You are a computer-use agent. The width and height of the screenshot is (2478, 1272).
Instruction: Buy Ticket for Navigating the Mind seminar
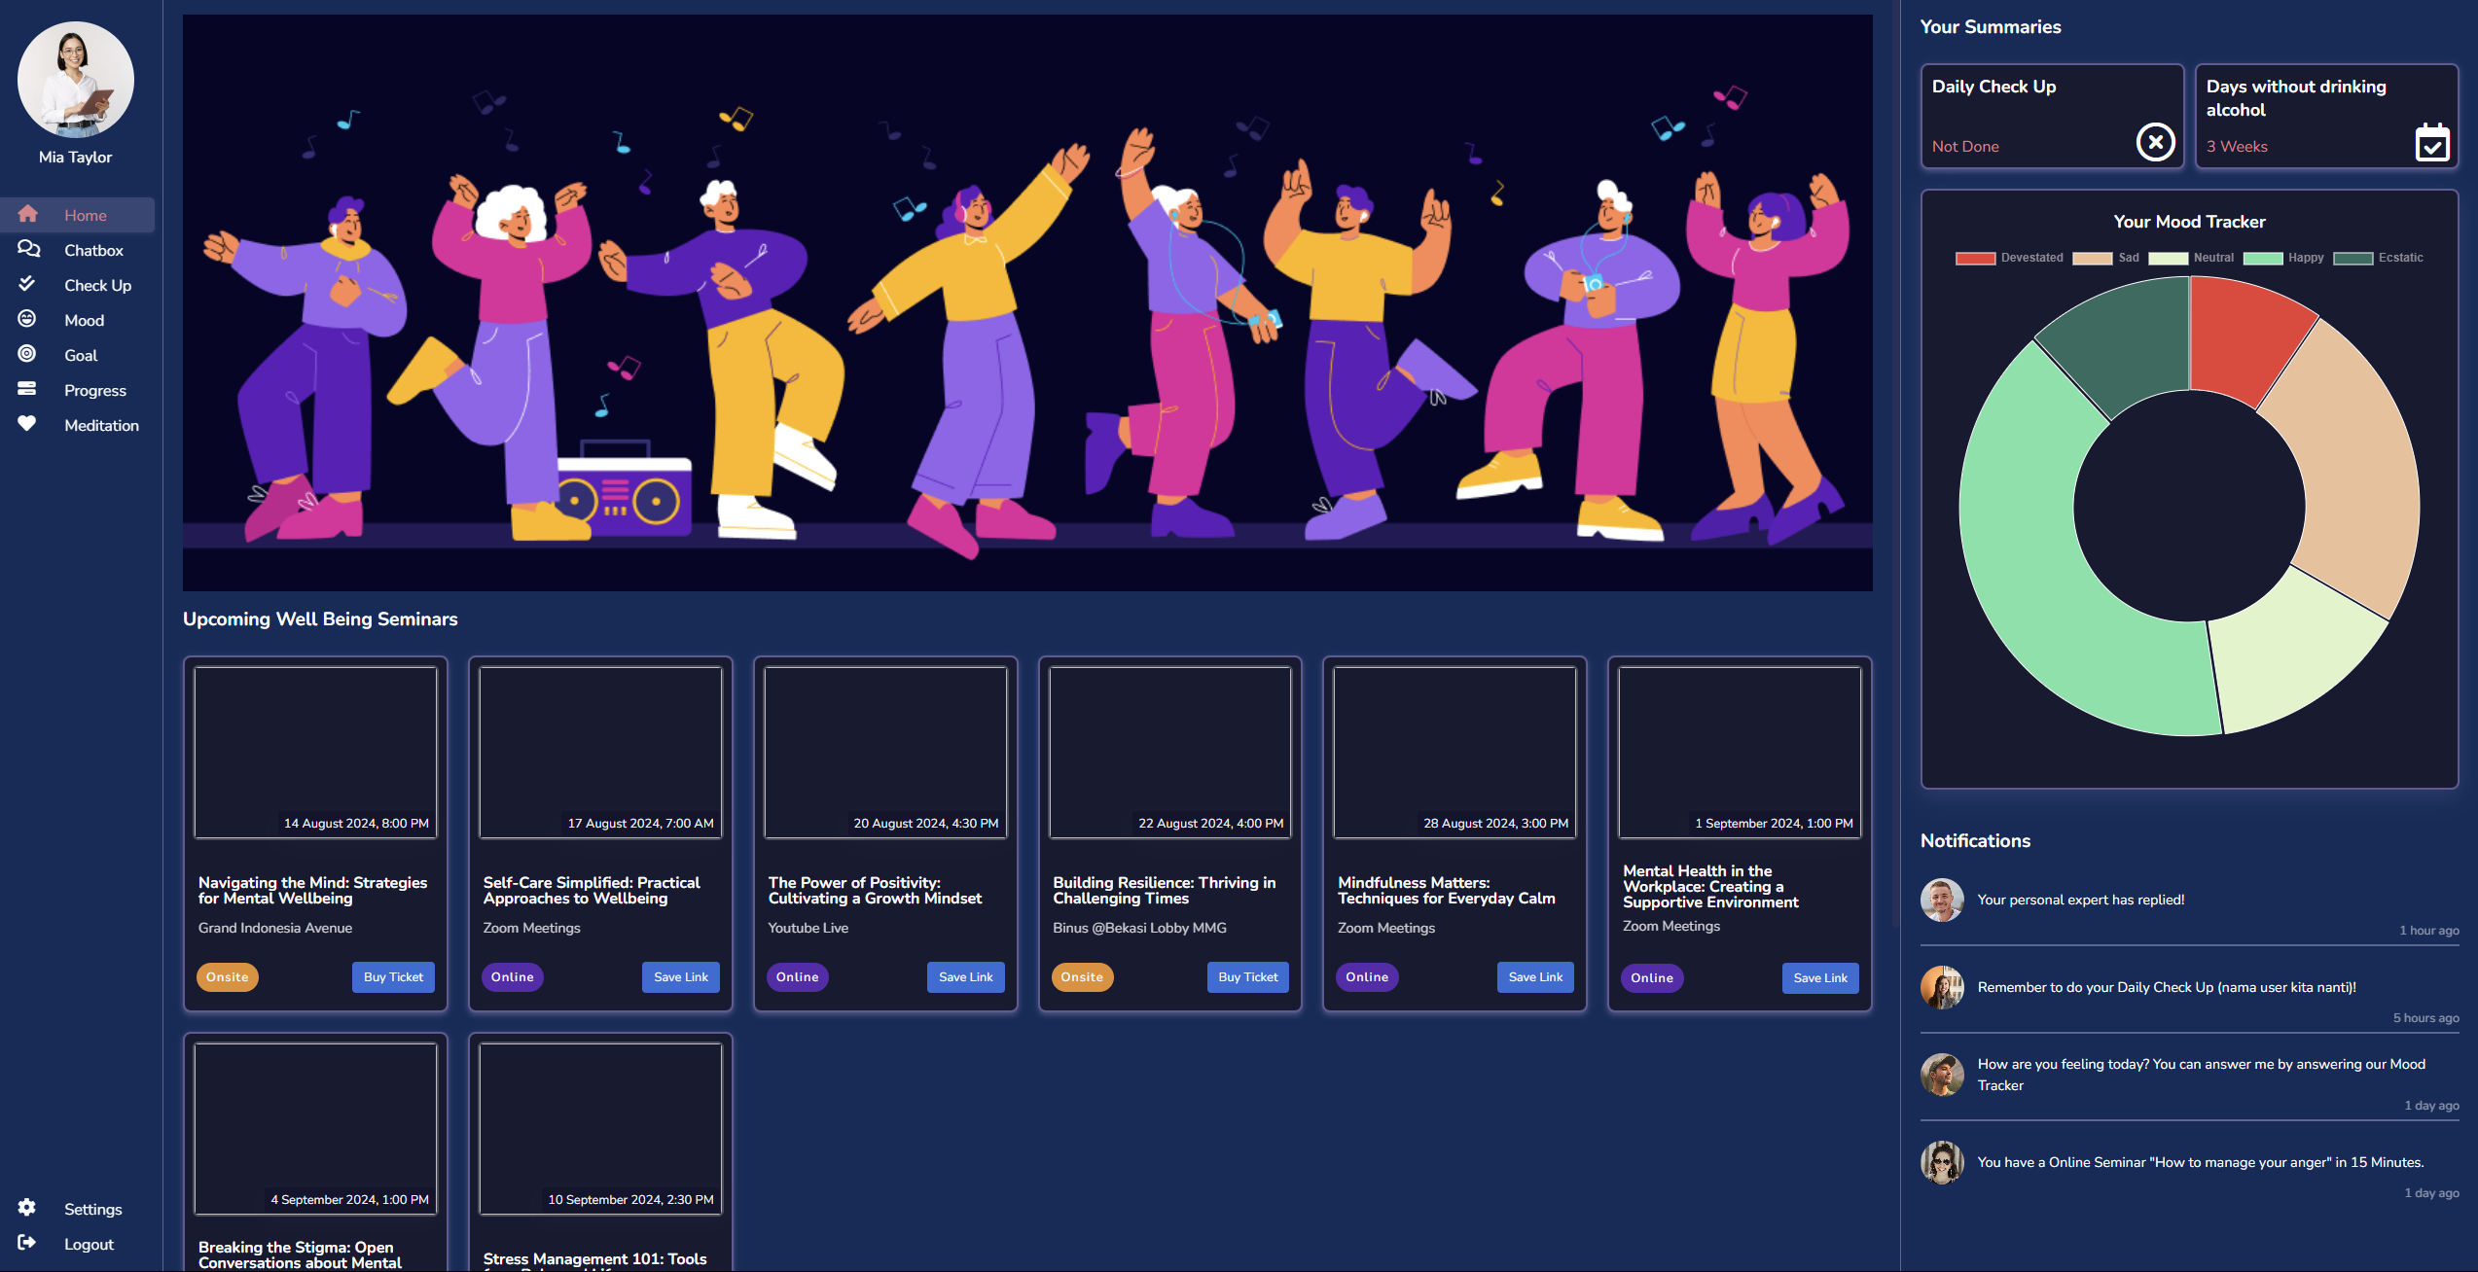pos(393,976)
